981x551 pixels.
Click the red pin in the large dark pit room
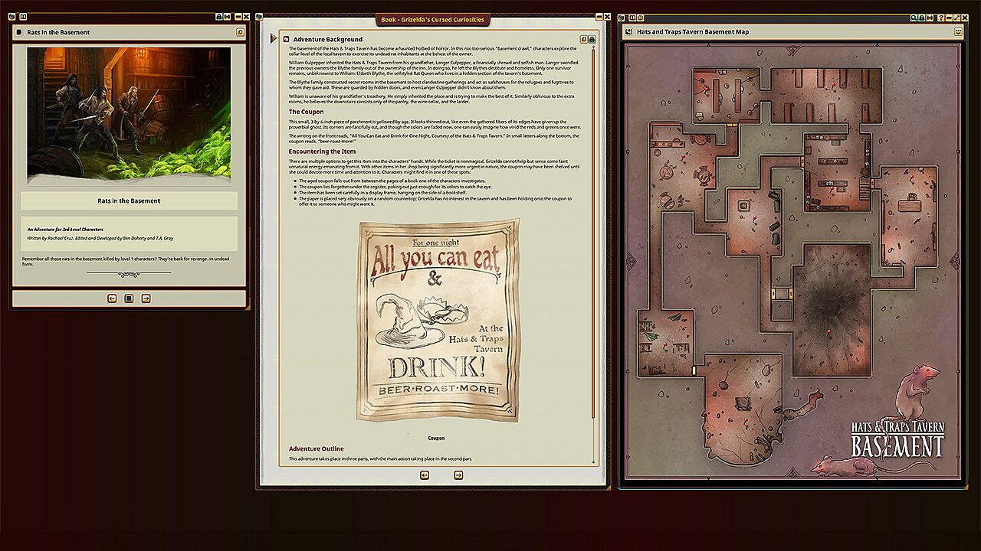click(x=828, y=333)
